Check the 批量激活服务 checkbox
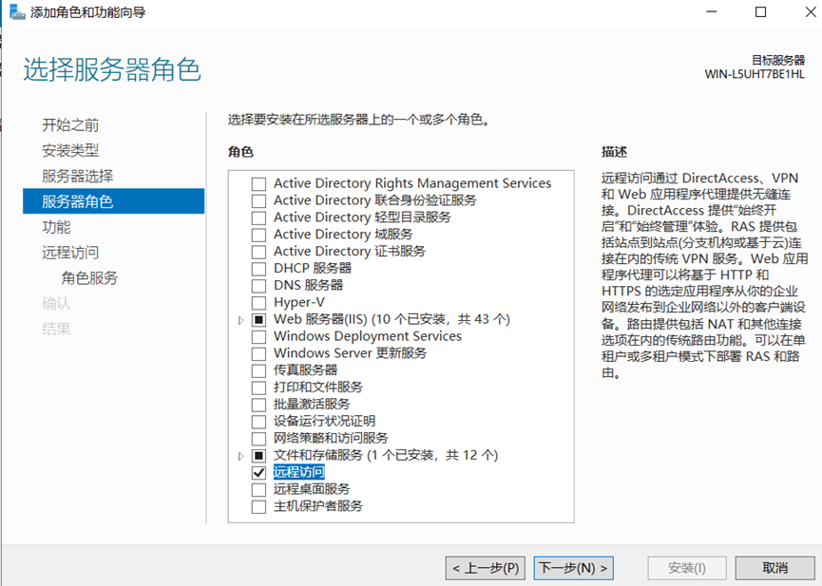822x586 pixels. point(258,405)
